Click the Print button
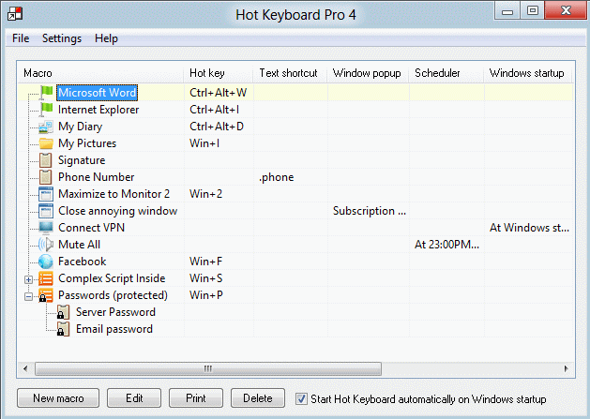This screenshot has width=590, height=419. pyautogui.click(x=195, y=398)
